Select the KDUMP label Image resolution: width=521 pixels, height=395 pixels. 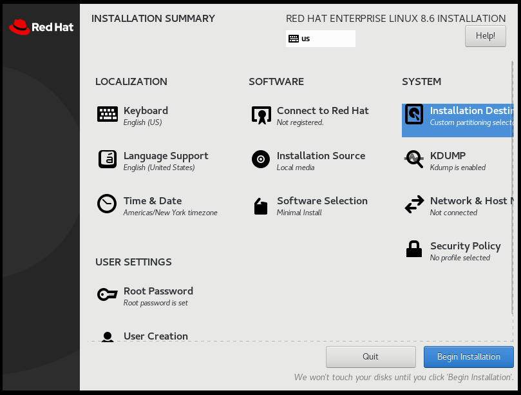point(448,155)
